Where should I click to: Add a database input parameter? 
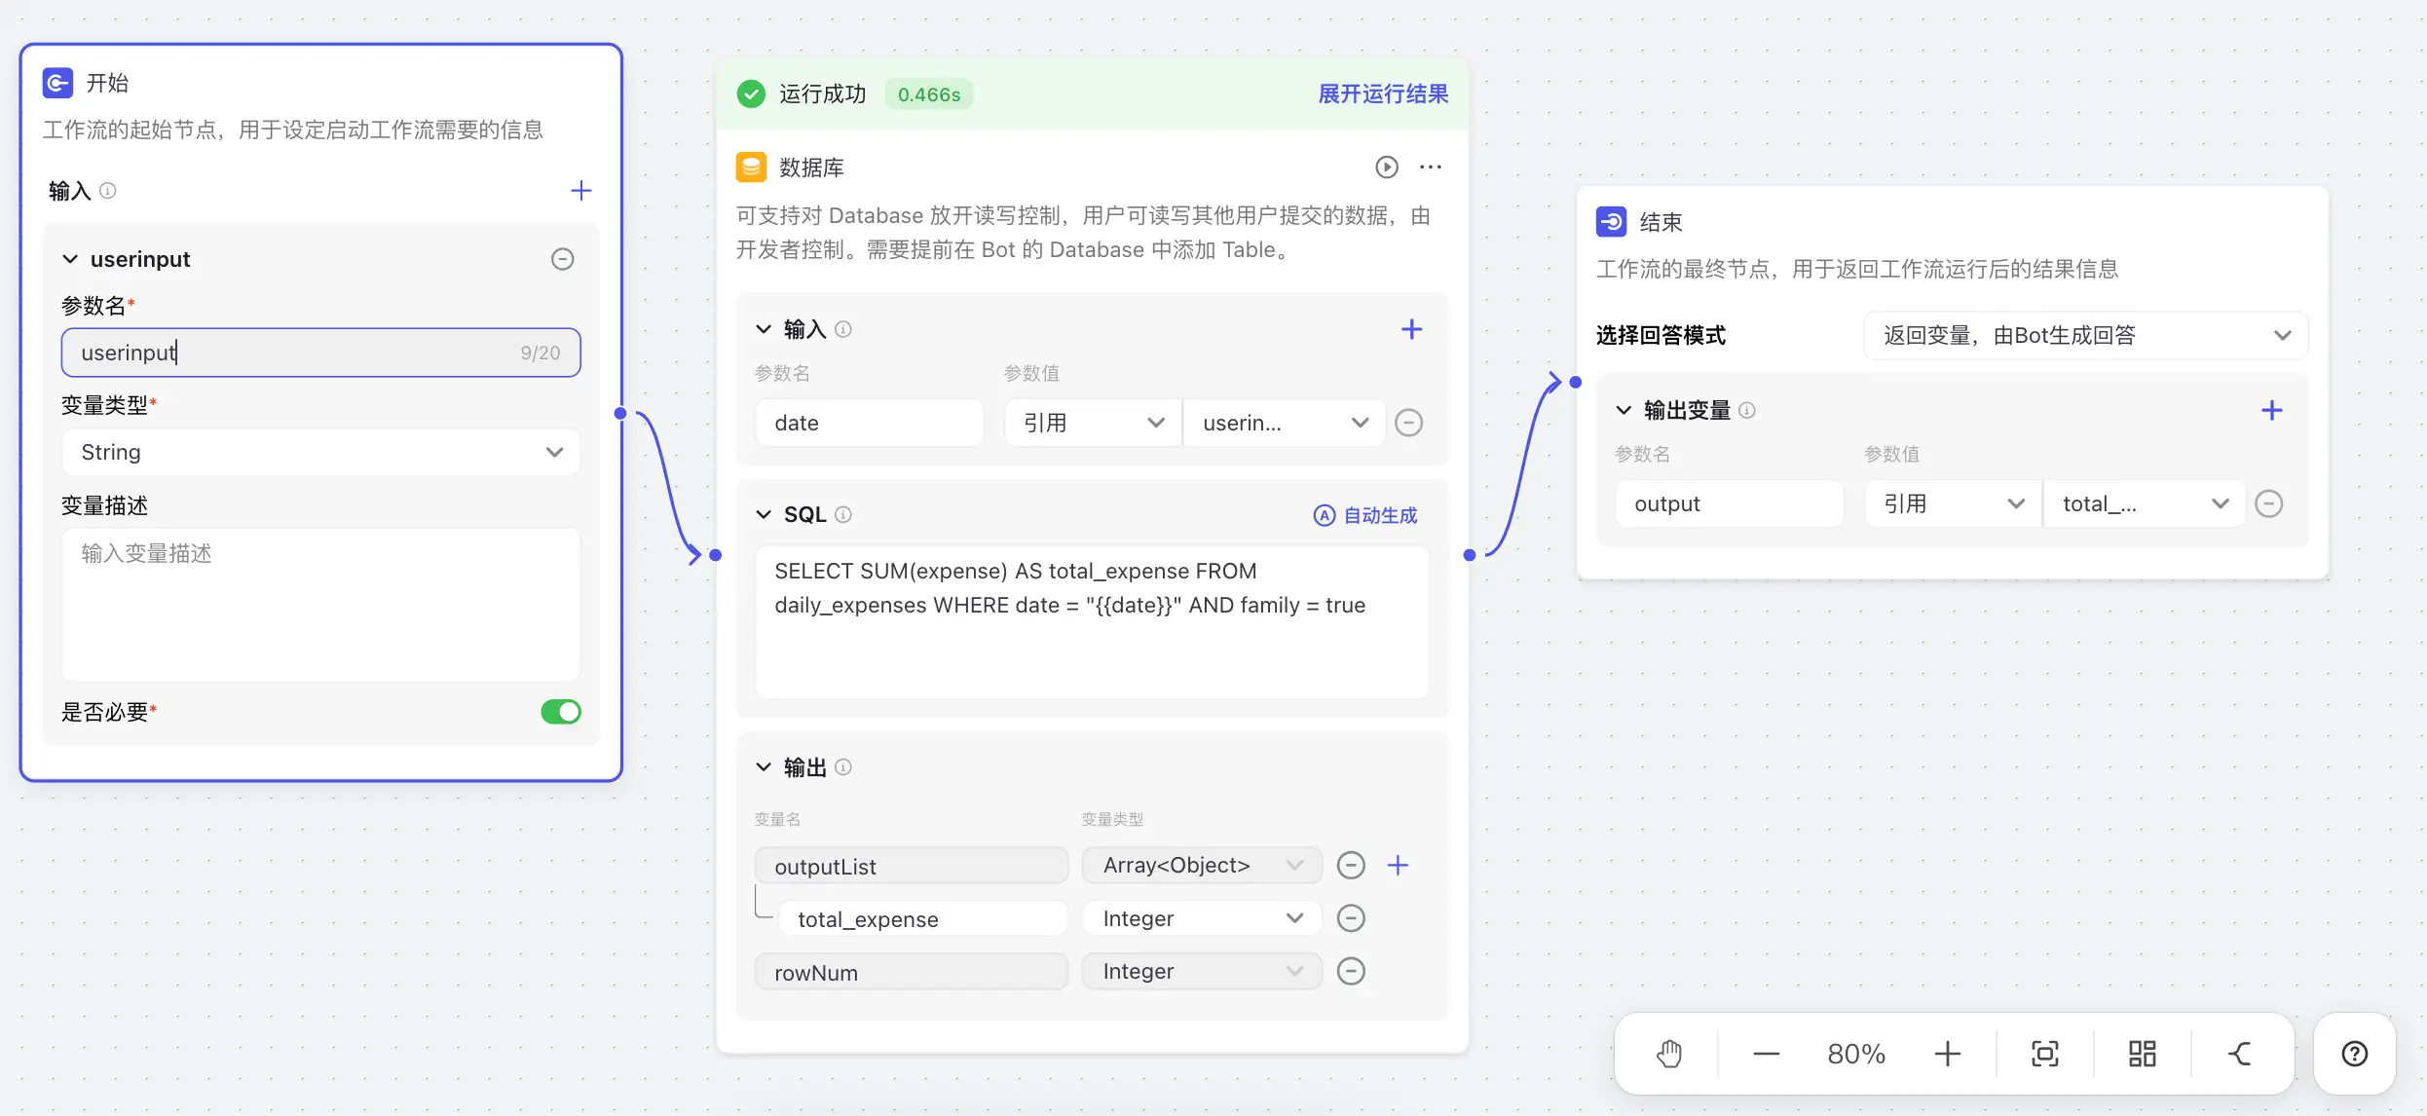(1411, 329)
